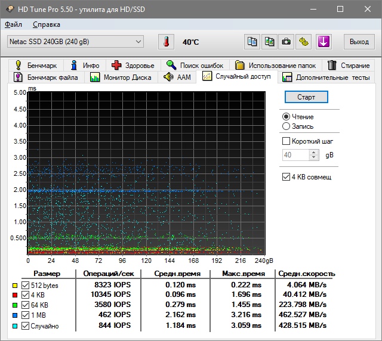Click the Выход button
The width and height of the screenshot is (382, 341).
(359, 42)
